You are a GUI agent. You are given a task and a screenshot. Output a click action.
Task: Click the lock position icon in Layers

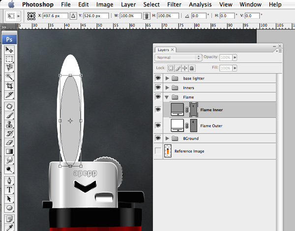point(185,68)
